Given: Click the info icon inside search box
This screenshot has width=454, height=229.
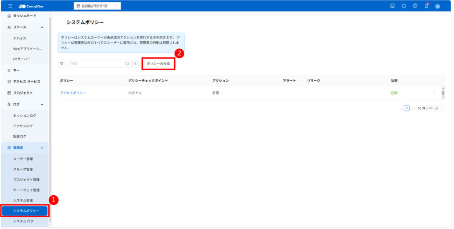Looking at the screenshot, I should 127,64.
